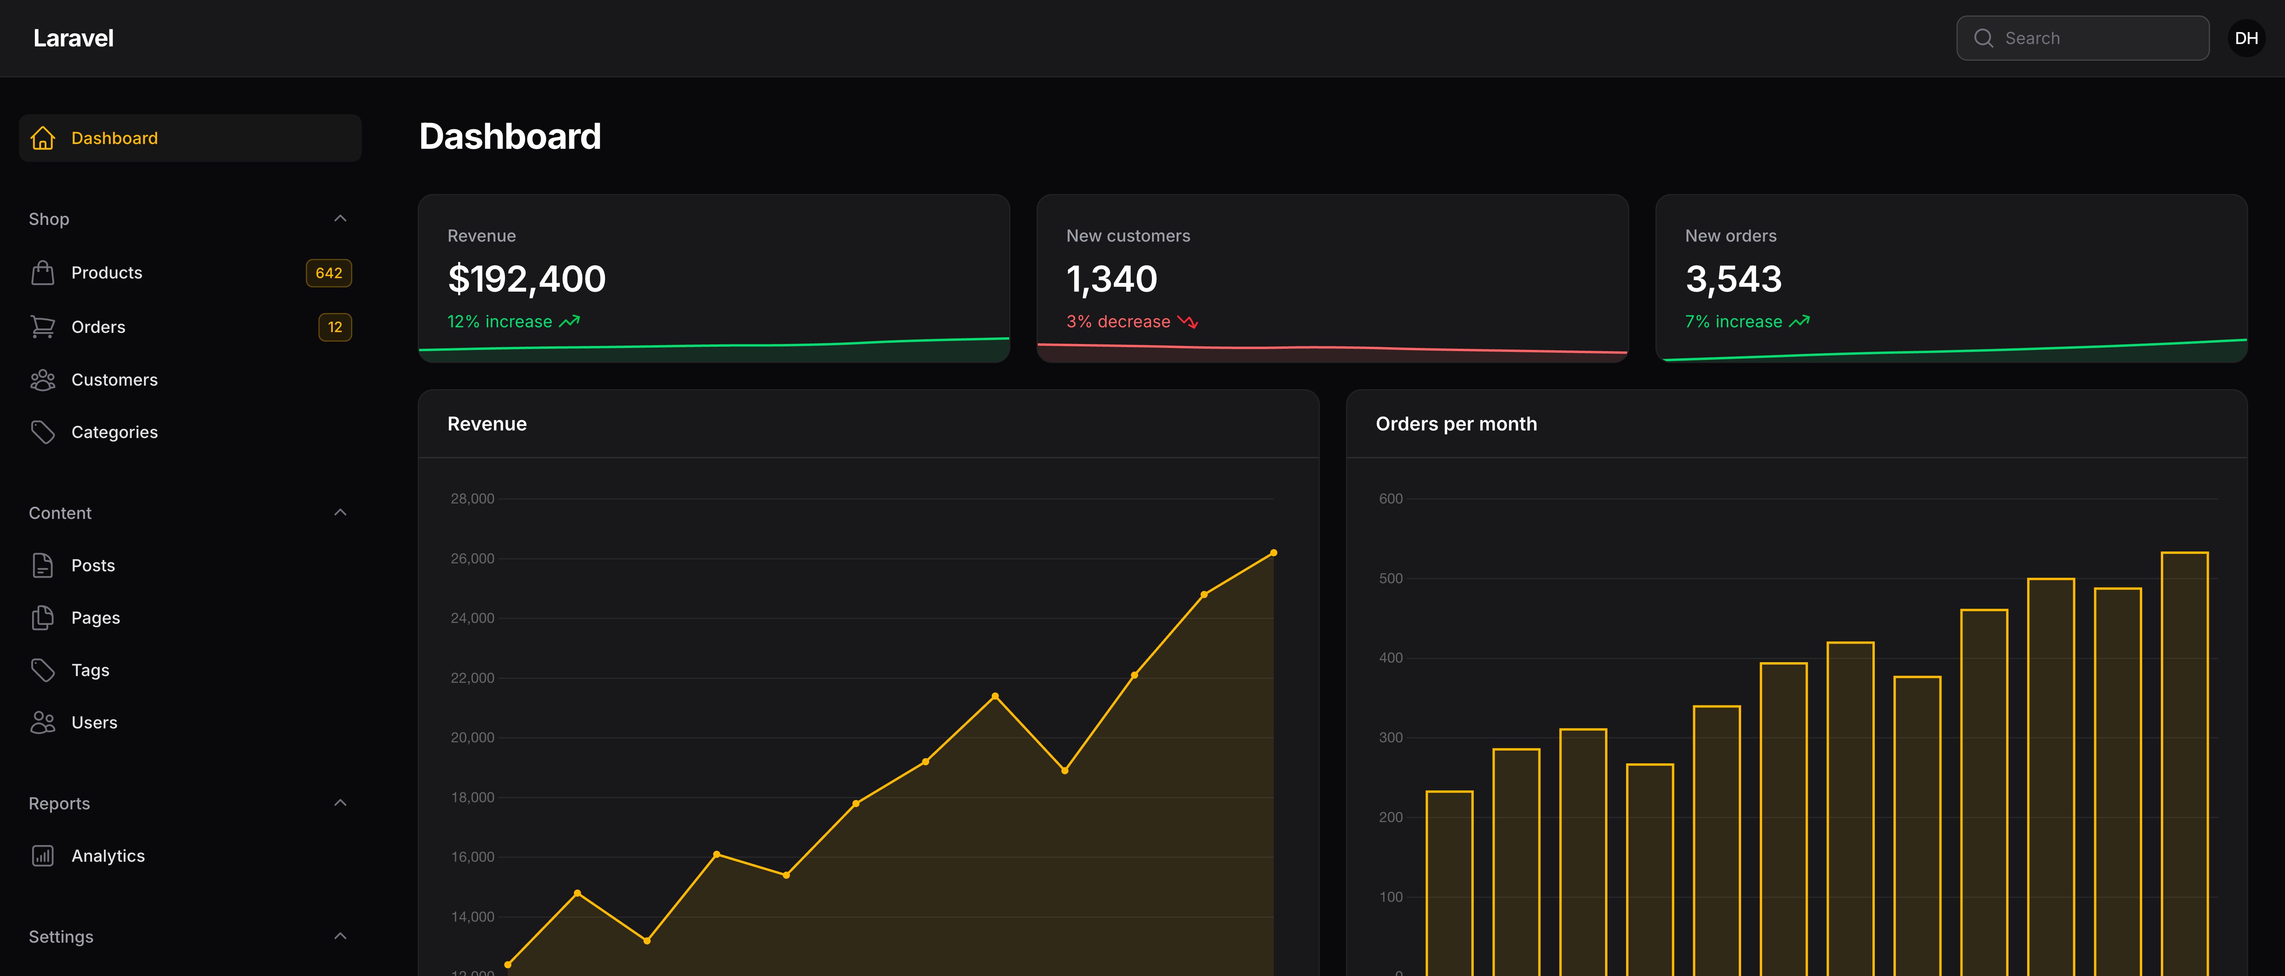
Task: Click the Shop group label
Action: (49, 219)
